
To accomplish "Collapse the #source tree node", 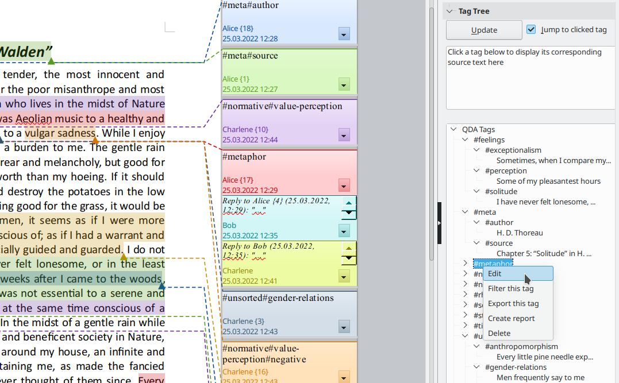I will (x=476, y=242).
